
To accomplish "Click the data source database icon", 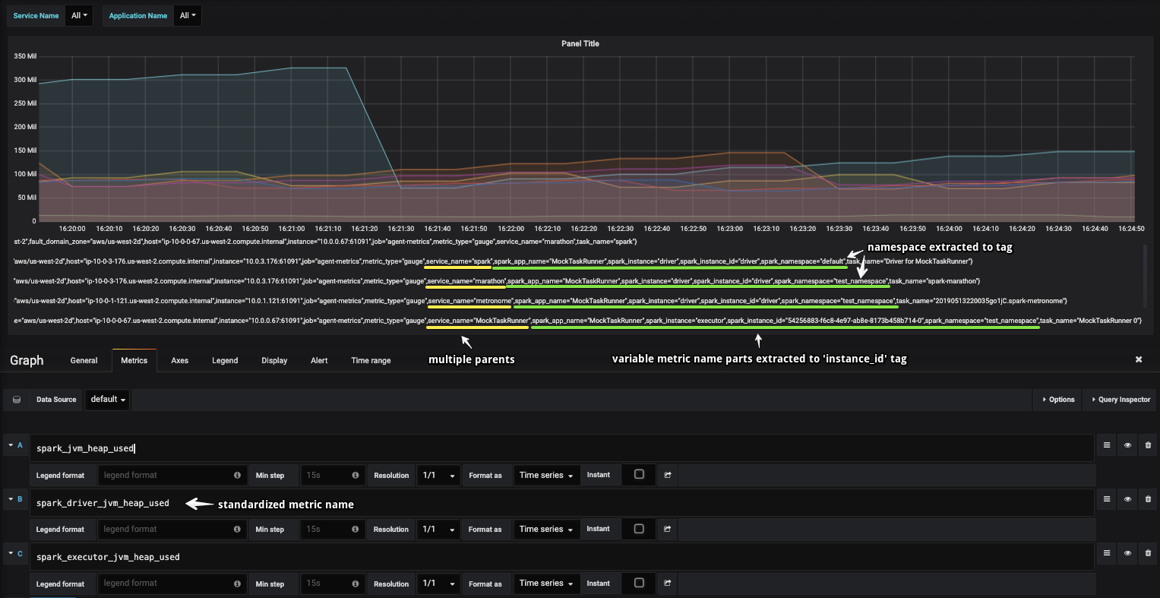I will (x=17, y=399).
